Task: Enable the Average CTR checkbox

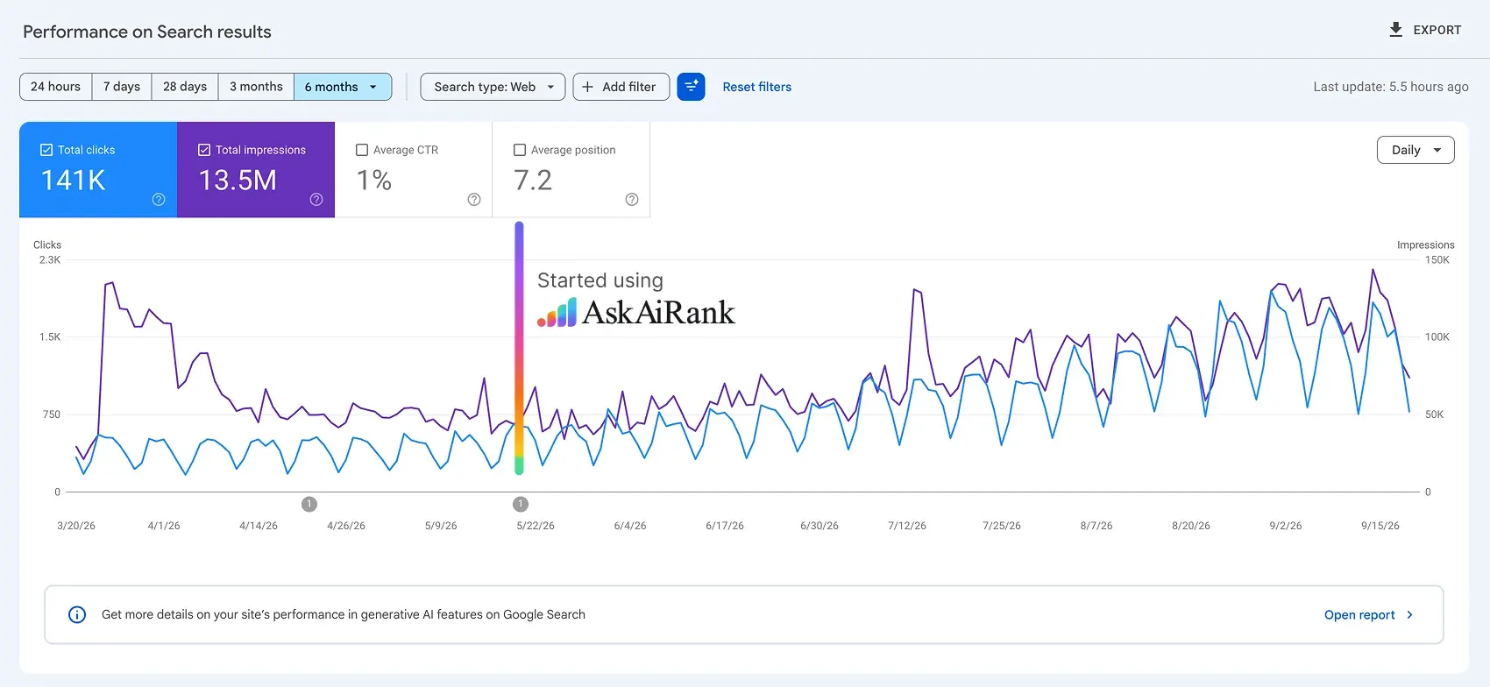Action: tap(362, 150)
